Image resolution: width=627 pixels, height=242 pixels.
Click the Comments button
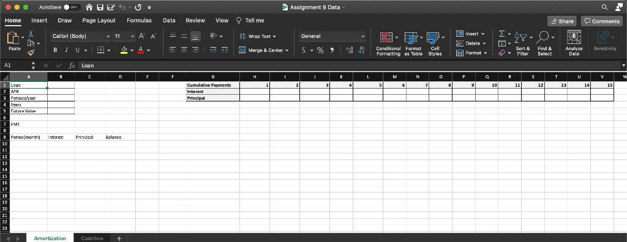pos(603,21)
